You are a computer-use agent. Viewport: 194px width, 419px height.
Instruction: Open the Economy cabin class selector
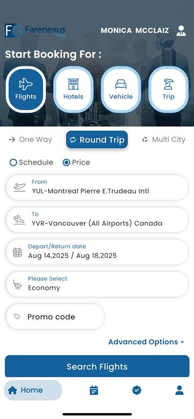[97, 284]
